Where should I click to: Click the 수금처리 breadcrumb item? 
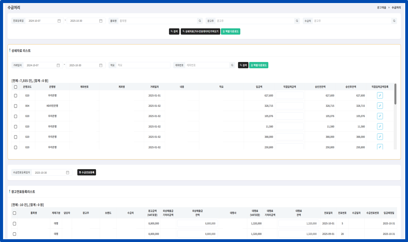[x=396, y=8]
